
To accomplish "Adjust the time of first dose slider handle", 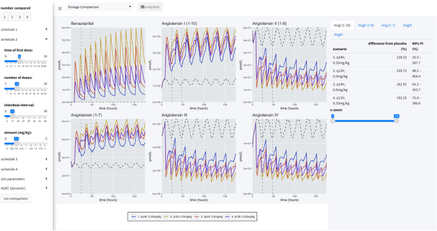I will pos(20,61).
